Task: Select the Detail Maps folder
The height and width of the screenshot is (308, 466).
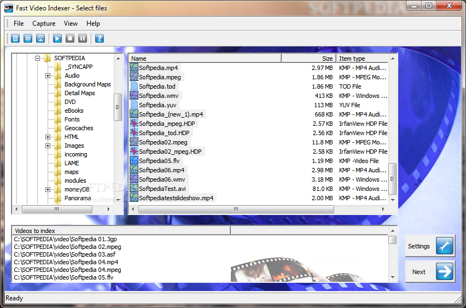Action: click(x=80, y=93)
